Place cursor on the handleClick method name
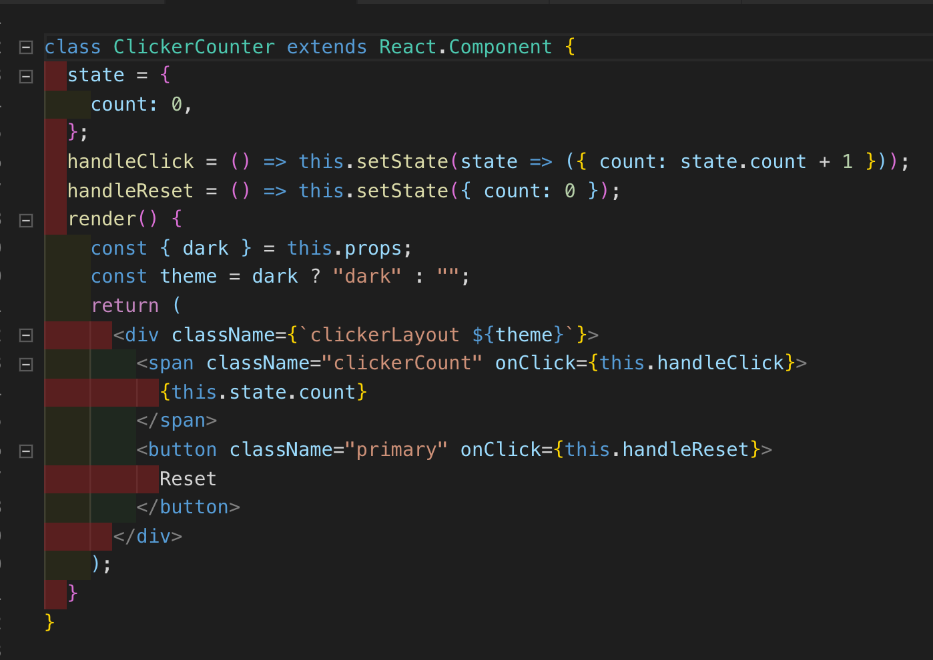 pos(130,161)
